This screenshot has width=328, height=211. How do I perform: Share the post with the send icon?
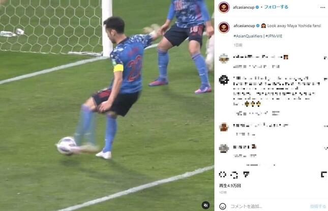point(246,174)
